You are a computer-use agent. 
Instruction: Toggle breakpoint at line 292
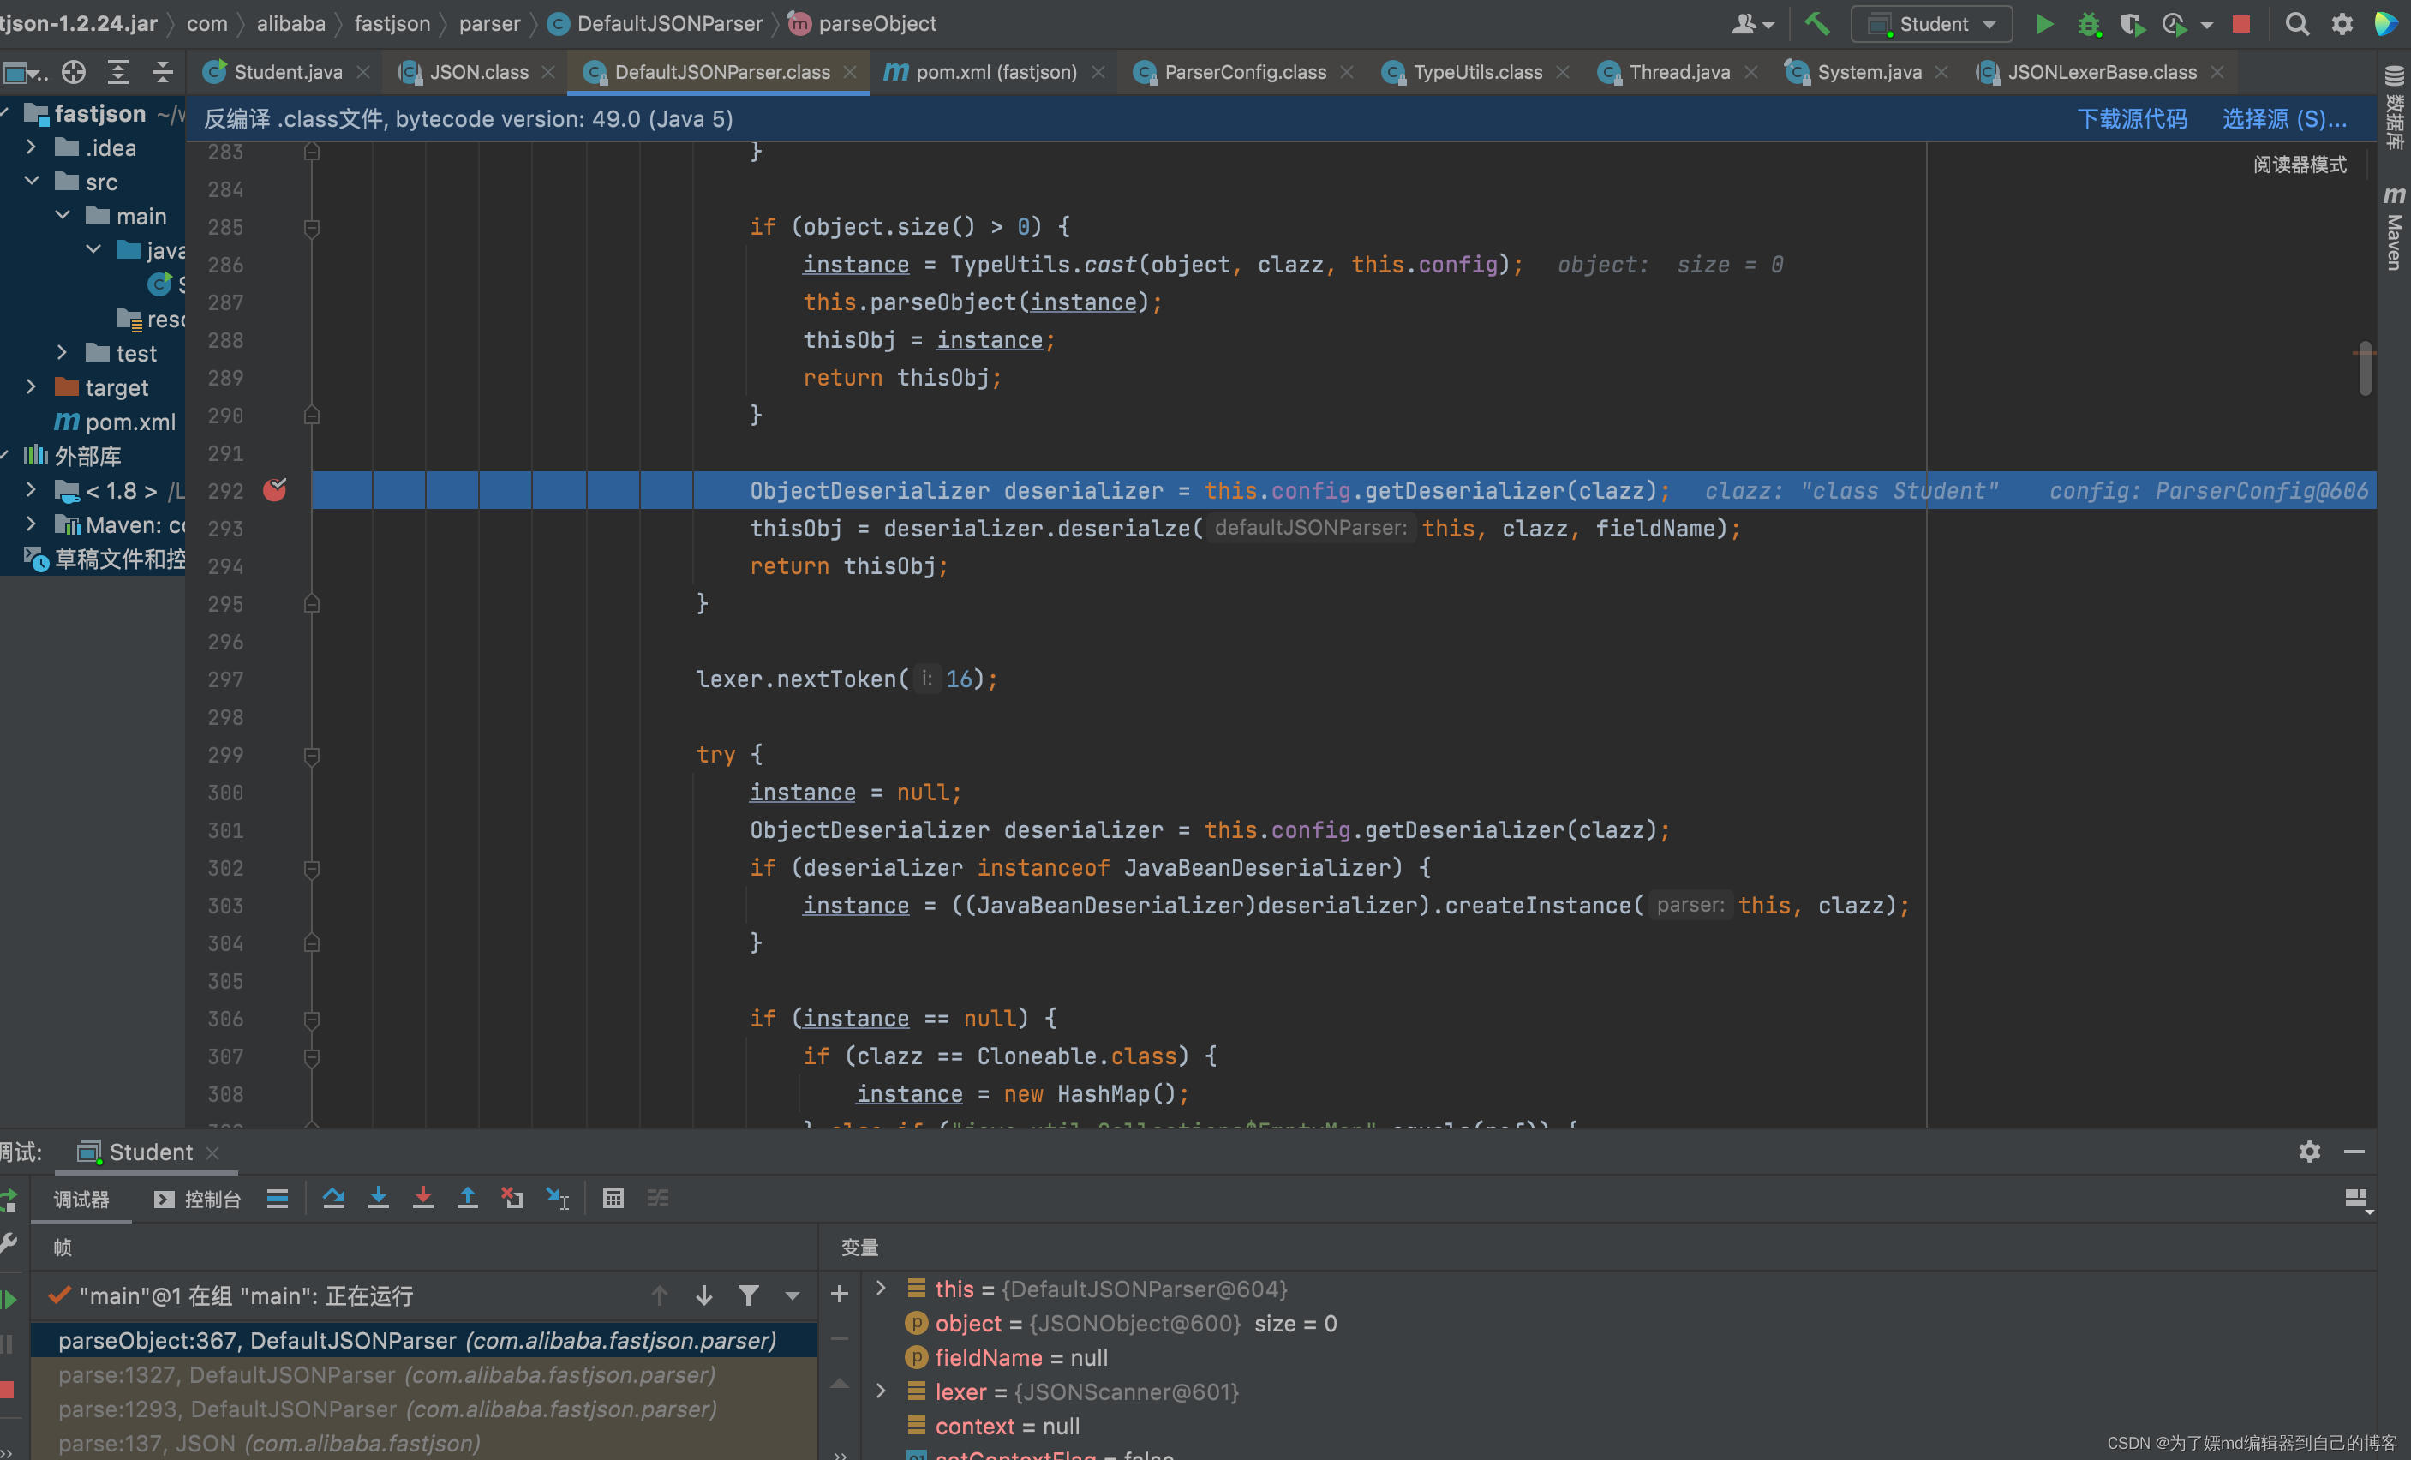click(275, 490)
